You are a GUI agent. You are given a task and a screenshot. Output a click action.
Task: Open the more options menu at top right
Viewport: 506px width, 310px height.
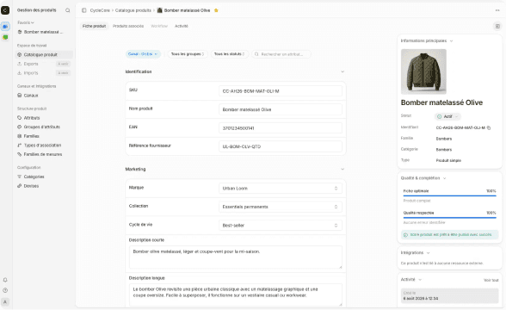tap(497, 10)
